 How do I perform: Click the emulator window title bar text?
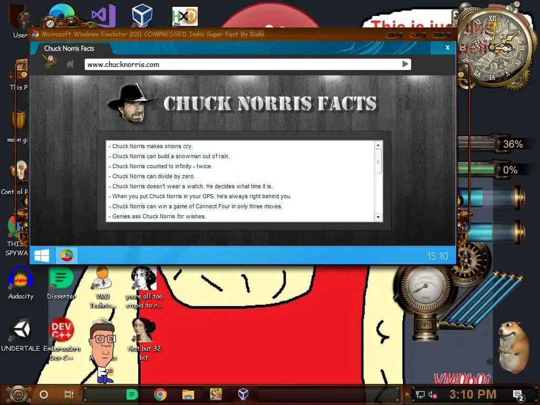click(152, 34)
